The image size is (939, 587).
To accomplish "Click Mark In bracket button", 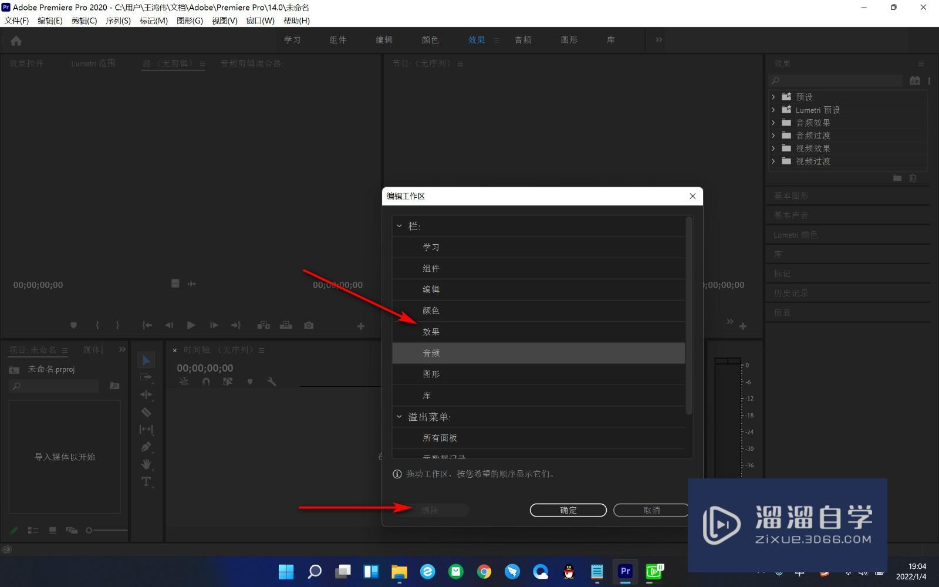I will click(97, 325).
